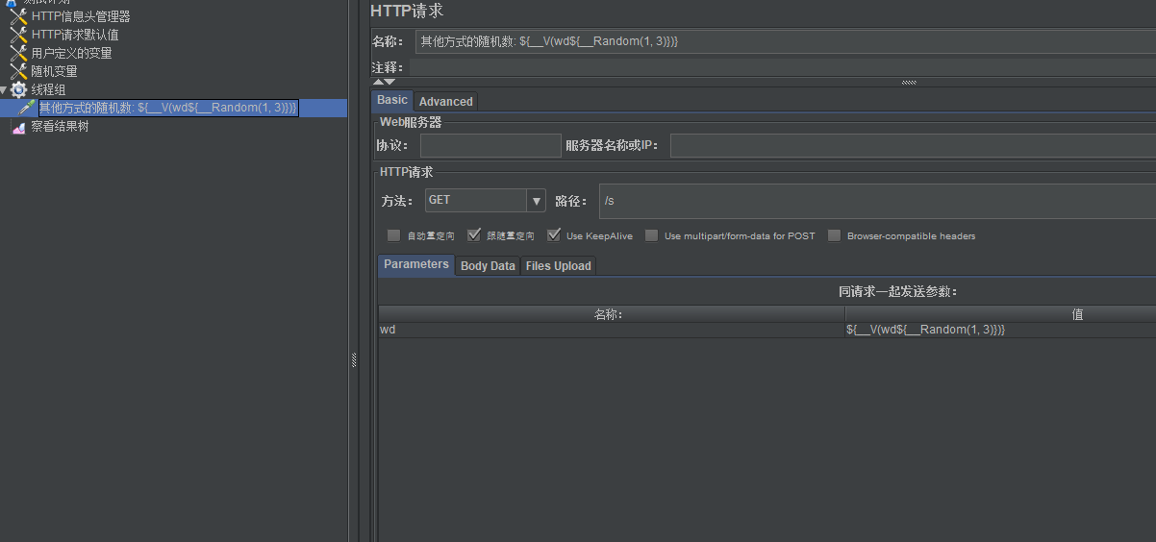Click the 路径 path field containing /s

[x=877, y=201]
